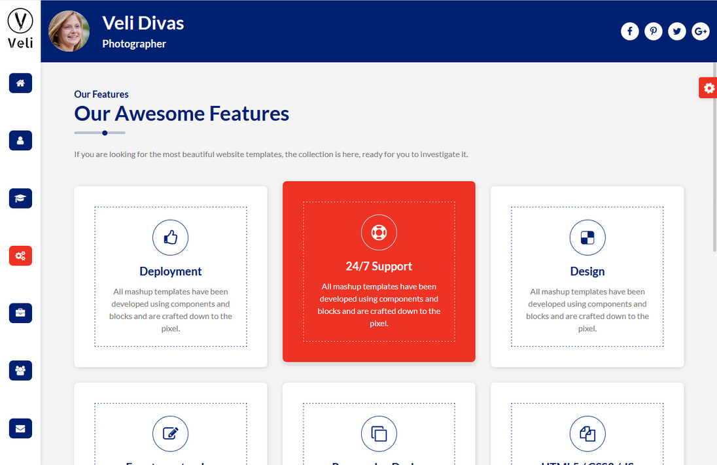
Task: Open the Google Plus profile icon
Action: point(701,31)
